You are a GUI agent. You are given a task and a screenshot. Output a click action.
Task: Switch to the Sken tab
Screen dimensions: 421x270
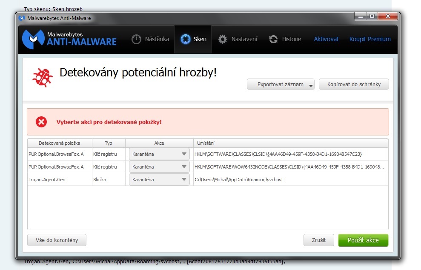pos(193,39)
